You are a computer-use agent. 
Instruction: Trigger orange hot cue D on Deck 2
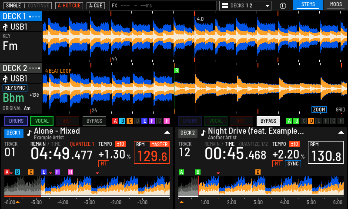click(311, 121)
